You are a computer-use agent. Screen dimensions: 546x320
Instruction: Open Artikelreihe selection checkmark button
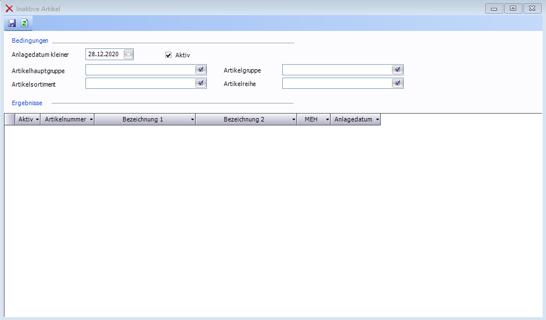tap(398, 83)
